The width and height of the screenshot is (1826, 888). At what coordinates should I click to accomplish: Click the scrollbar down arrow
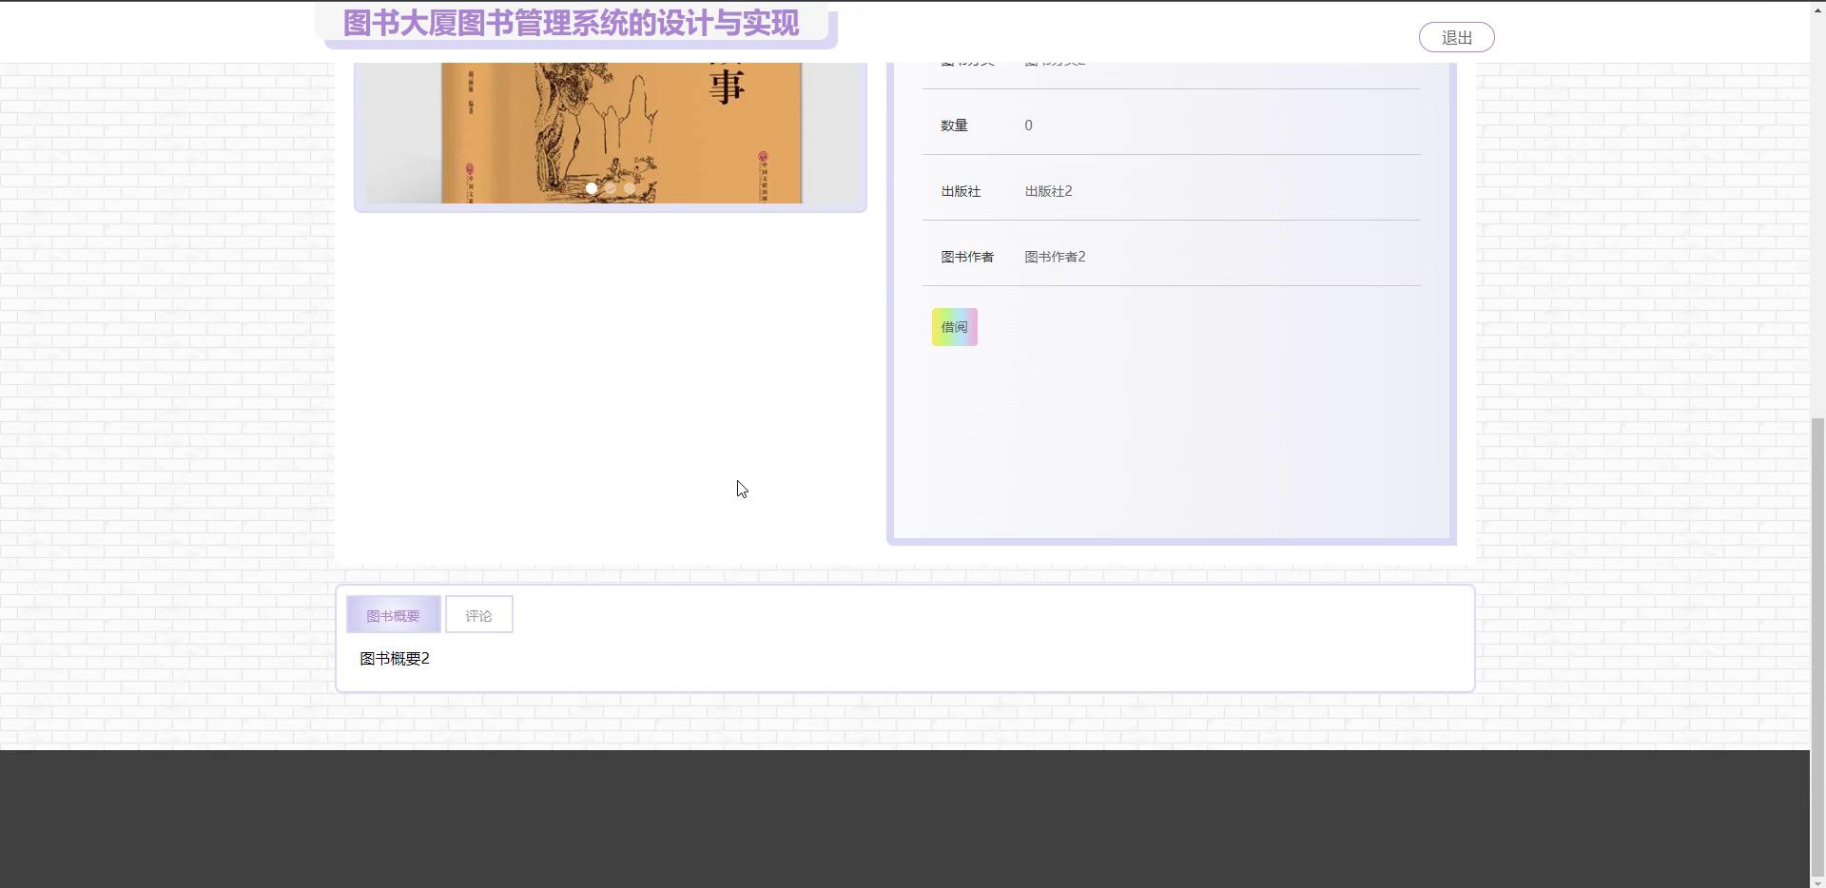(1817, 879)
